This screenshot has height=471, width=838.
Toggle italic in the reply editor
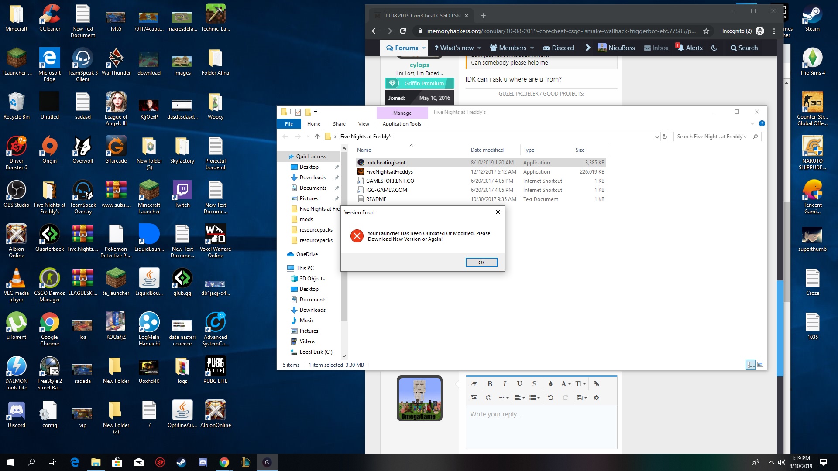click(505, 384)
